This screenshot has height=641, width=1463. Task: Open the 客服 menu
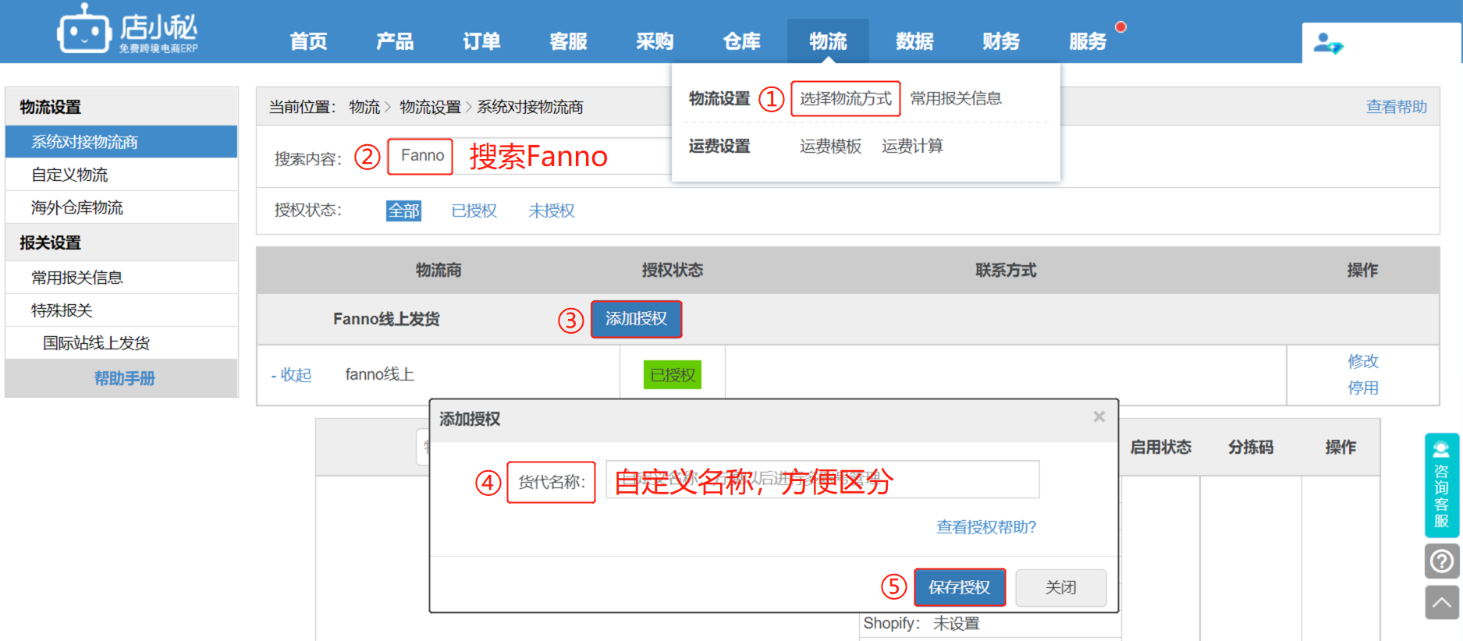[x=568, y=41]
